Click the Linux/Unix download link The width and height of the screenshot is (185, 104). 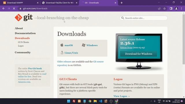(71, 53)
